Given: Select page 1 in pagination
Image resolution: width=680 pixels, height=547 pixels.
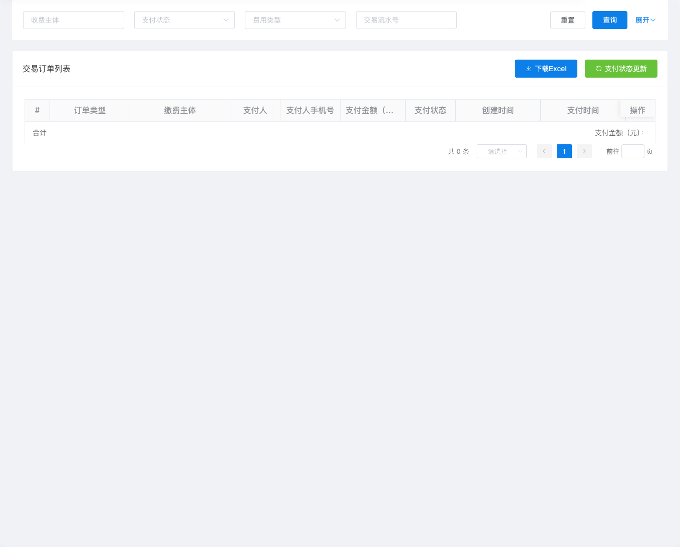Looking at the screenshot, I should [x=564, y=151].
